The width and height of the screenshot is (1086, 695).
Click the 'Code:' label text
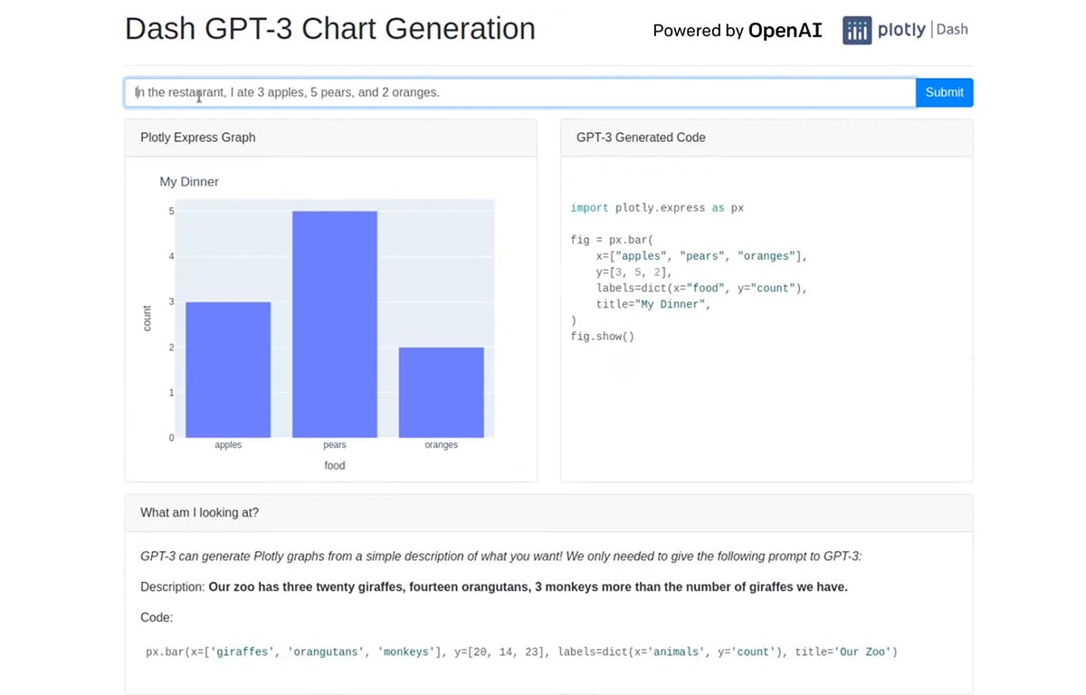pos(157,617)
